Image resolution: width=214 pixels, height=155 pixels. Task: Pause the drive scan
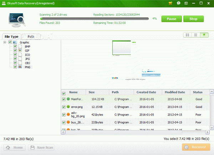tap(172, 19)
